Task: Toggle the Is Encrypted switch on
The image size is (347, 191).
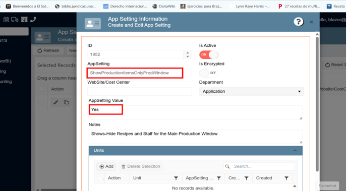Action: (209, 73)
